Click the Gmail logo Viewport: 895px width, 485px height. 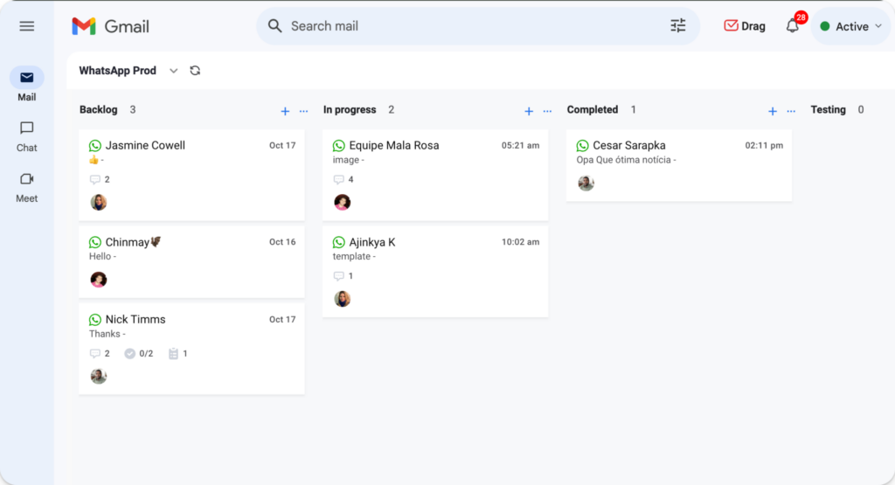tap(111, 26)
